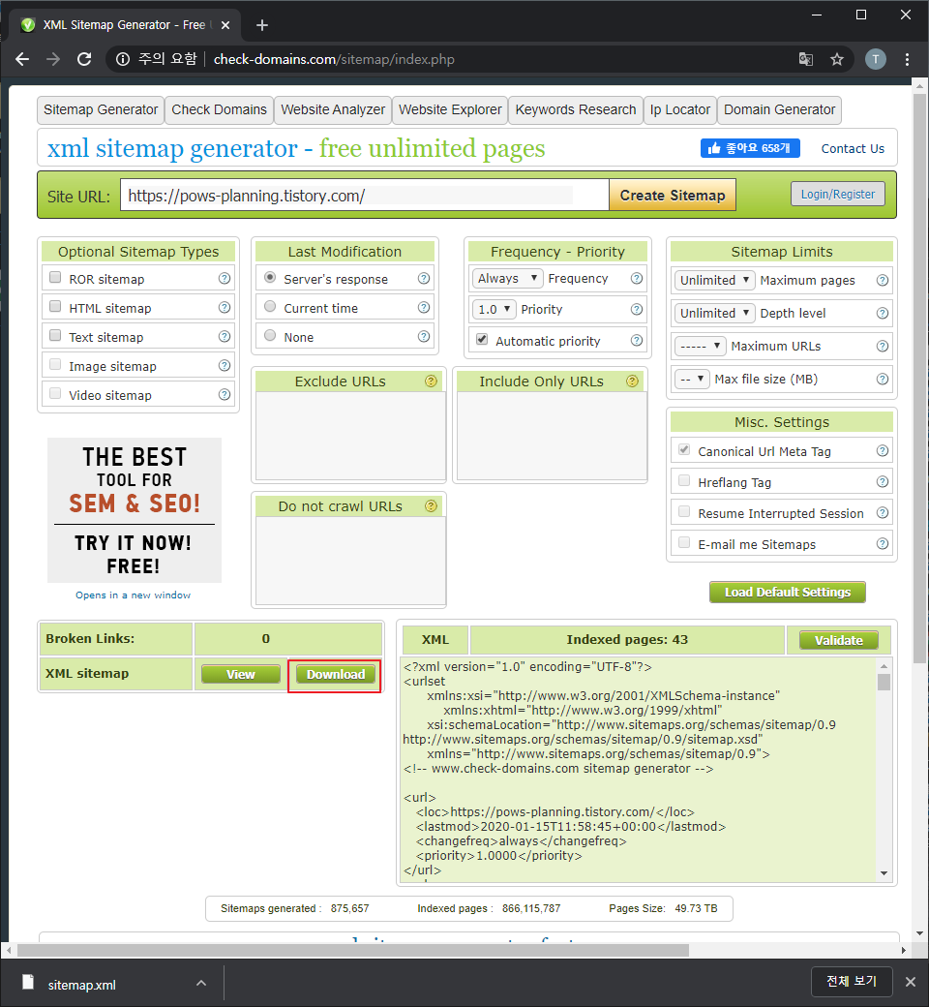Close the XML Sitemap Generator tab
This screenshot has width=929, height=1007.
click(x=225, y=25)
